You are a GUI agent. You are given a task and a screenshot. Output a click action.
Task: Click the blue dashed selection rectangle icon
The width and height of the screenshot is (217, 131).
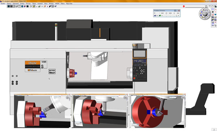click(x=213, y=9)
